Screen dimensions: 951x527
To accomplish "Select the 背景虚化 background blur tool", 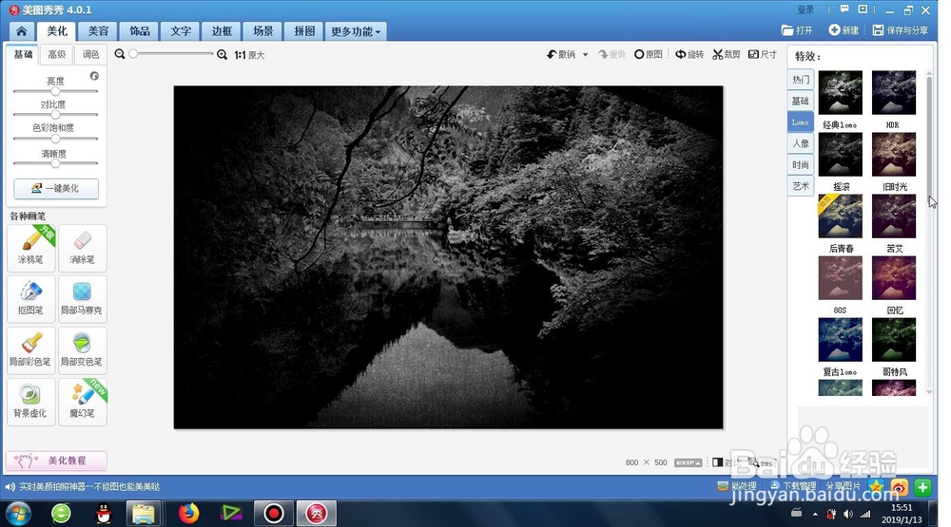I will pos(31,403).
